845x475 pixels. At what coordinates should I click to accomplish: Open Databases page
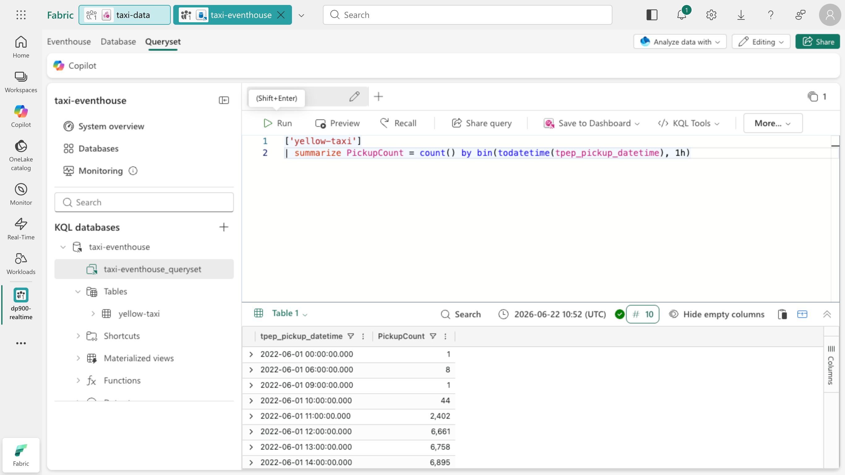click(91, 149)
